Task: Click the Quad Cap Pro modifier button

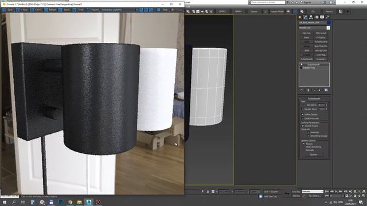Action: (x=321, y=46)
